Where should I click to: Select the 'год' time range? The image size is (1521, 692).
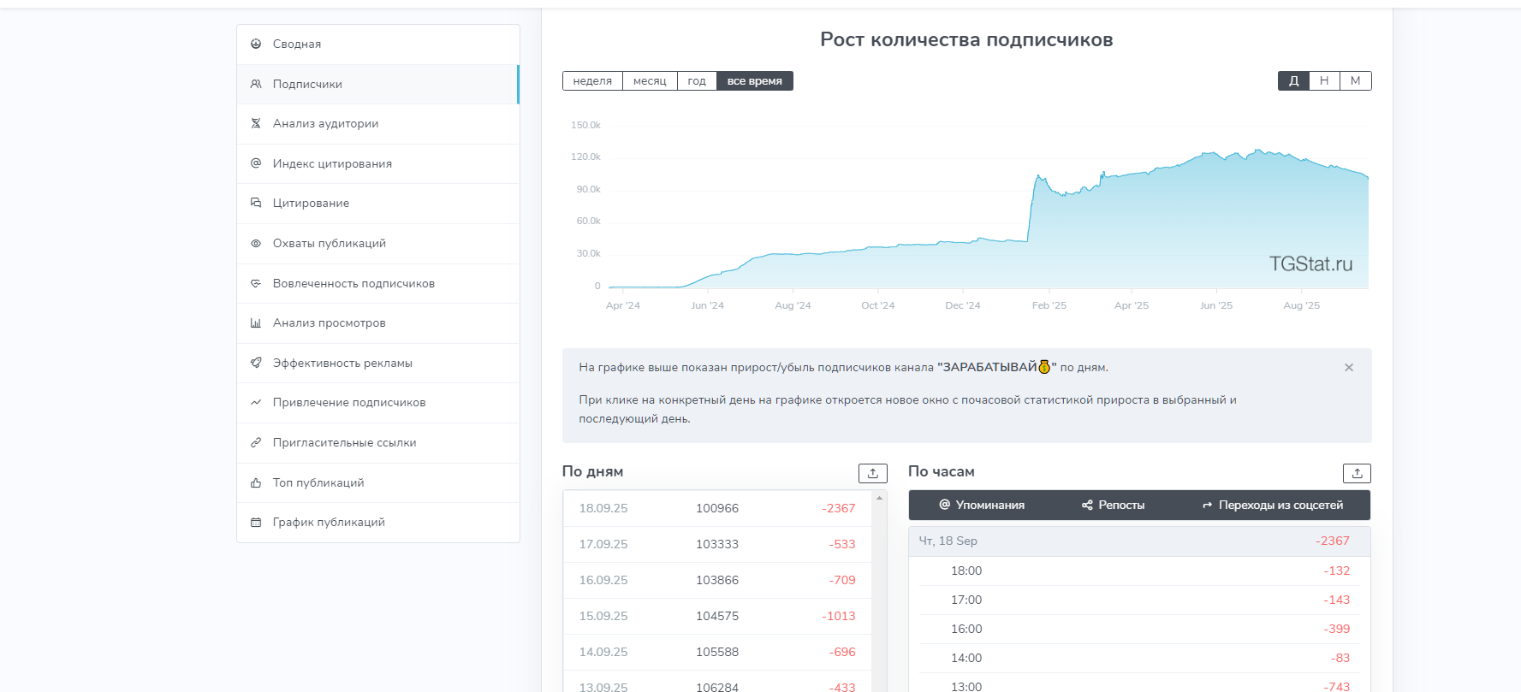[697, 81]
